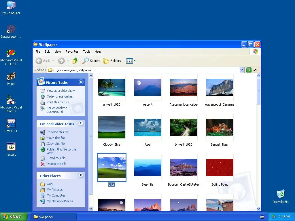Select the b_wall_1920 thumbnail
This screenshot has width=295, height=221.
(184, 127)
